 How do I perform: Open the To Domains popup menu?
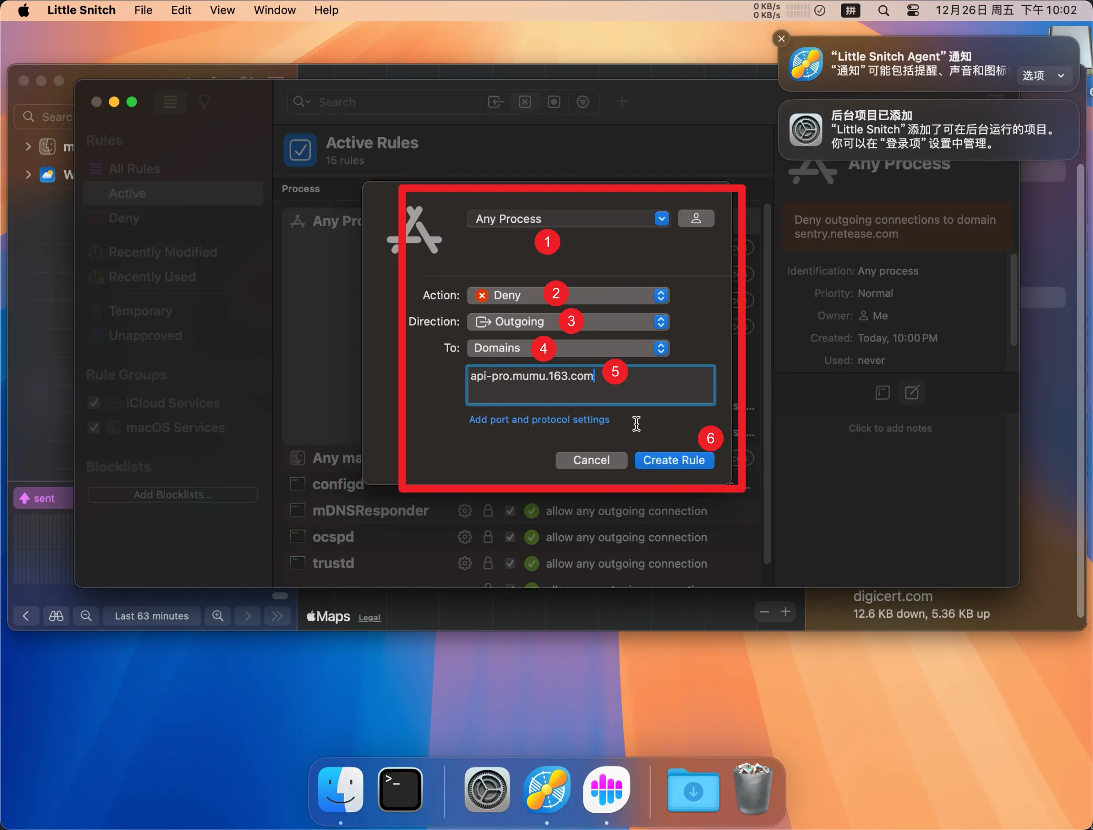568,348
